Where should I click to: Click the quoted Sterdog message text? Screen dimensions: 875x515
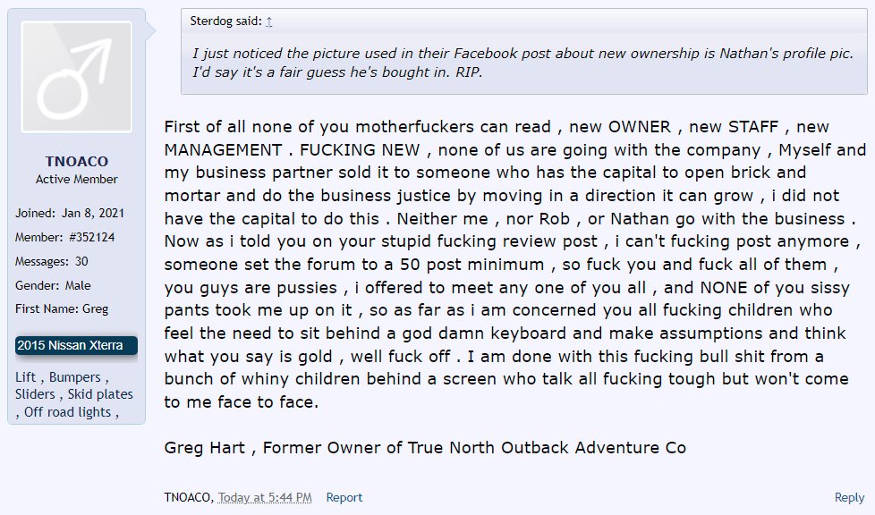coord(522,63)
